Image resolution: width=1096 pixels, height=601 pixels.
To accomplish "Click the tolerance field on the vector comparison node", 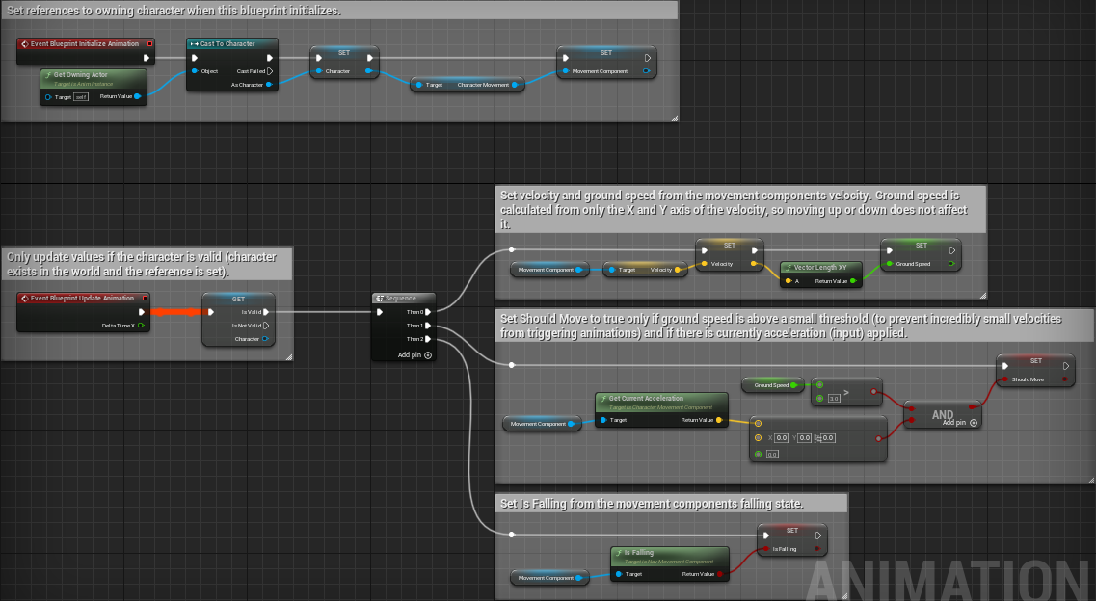I will [x=772, y=455].
